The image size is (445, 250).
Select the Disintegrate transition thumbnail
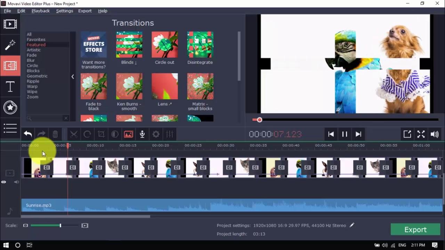(200, 44)
